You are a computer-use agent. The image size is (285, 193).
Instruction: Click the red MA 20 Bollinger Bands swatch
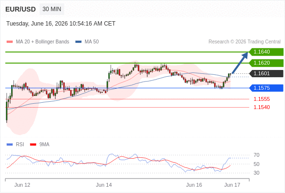point(10,42)
